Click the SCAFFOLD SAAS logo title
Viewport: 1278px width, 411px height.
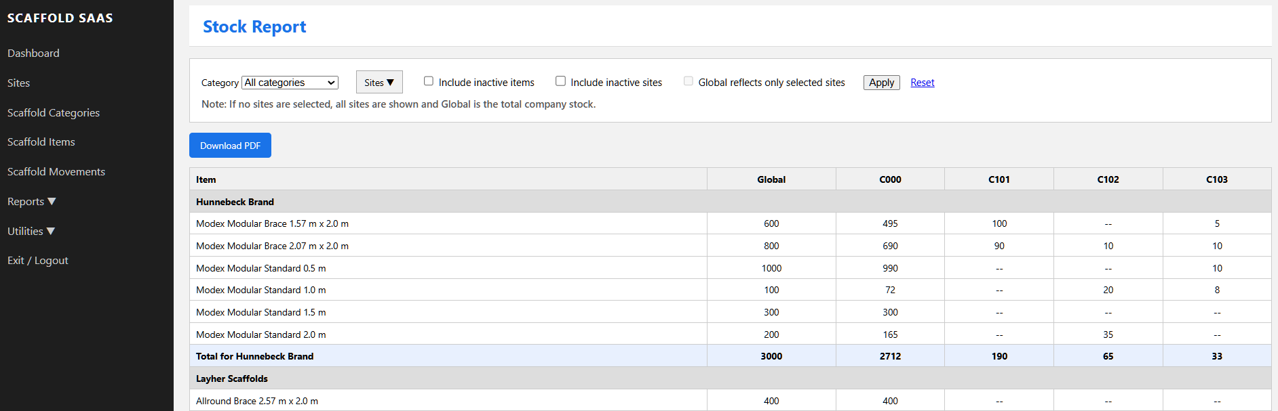pyautogui.click(x=60, y=18)
